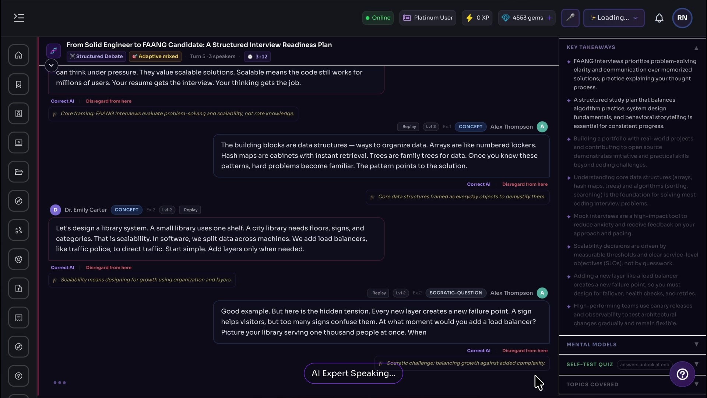707x398 pixels.
Task: Add gems with the plus button
Action: [549, 18]
